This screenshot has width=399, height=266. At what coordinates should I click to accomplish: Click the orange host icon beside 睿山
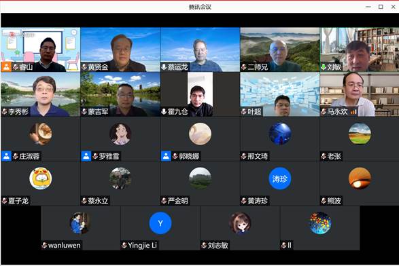tap(6, 66)
